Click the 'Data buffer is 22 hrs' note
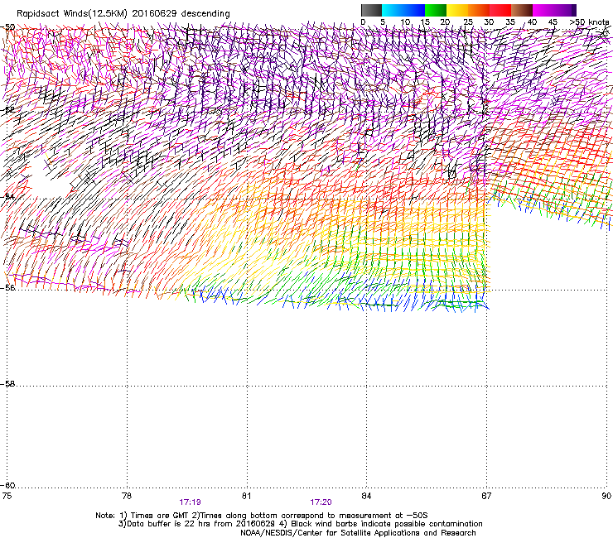 pos(300,524)
